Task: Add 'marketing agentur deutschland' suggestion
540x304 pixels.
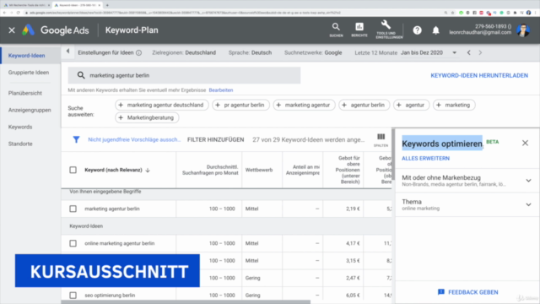Action: tap(162, 105)
